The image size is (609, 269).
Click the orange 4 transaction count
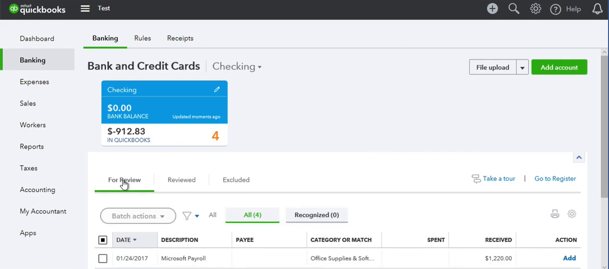(215, 136)
